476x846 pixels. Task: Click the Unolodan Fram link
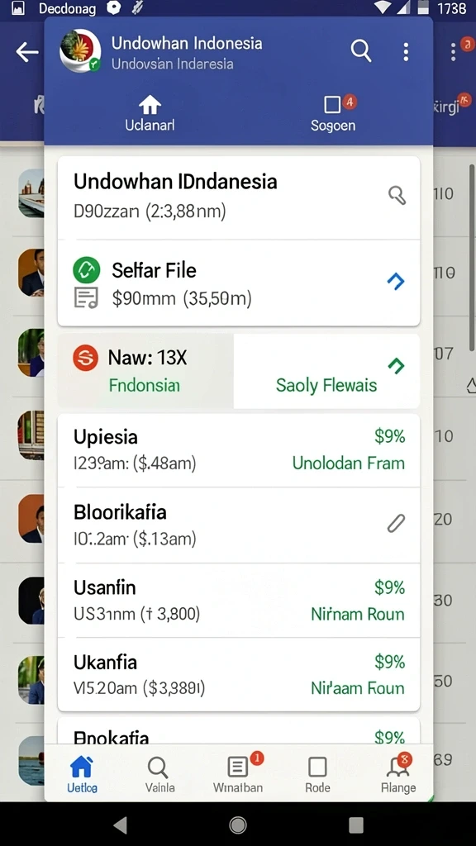point(348,463)
